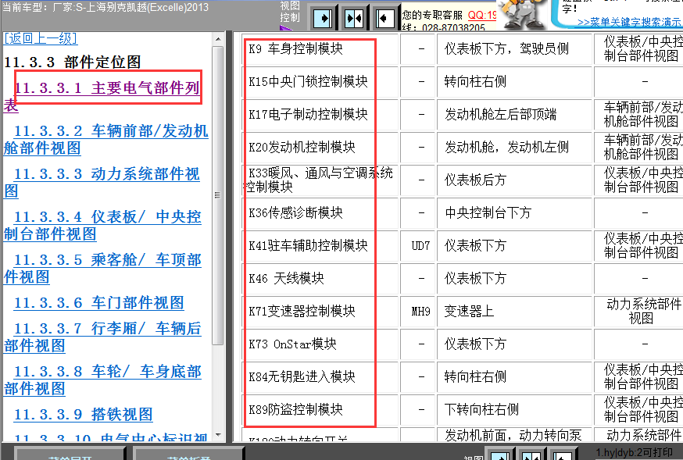The height and width of the screenshot is (460, 683).
Task: Click the 下转向柱右侧 location cell
Action: click(x=514, y=410)
